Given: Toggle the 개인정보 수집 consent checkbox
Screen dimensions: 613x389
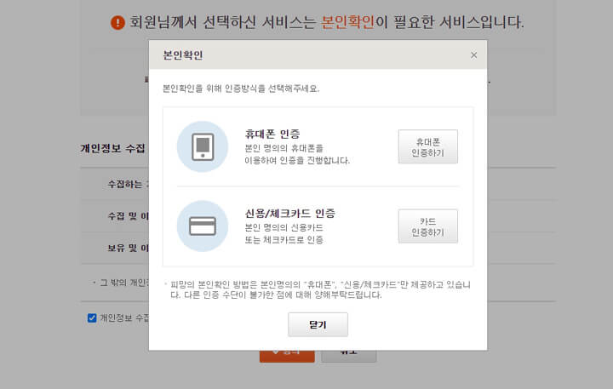Looking at the screenshot, I should [92, 317].
